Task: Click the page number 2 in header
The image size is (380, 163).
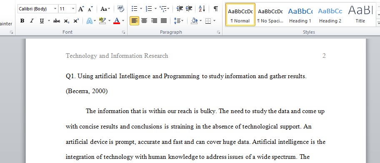Action: point(324,56)
